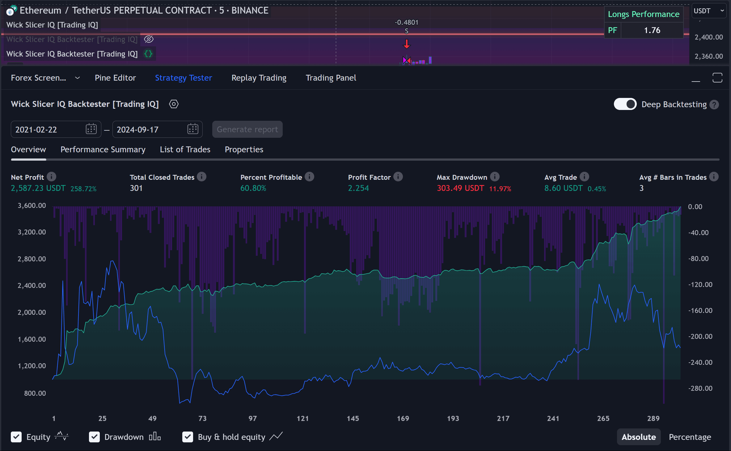Click the Total Closed Trades value 301

click(x=136, y=188)
